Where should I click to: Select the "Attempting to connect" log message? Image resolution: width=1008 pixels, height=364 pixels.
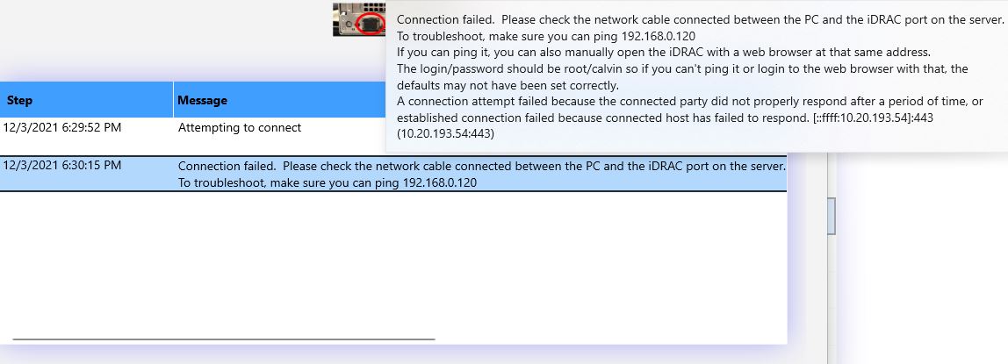click(x=240, y=128)
